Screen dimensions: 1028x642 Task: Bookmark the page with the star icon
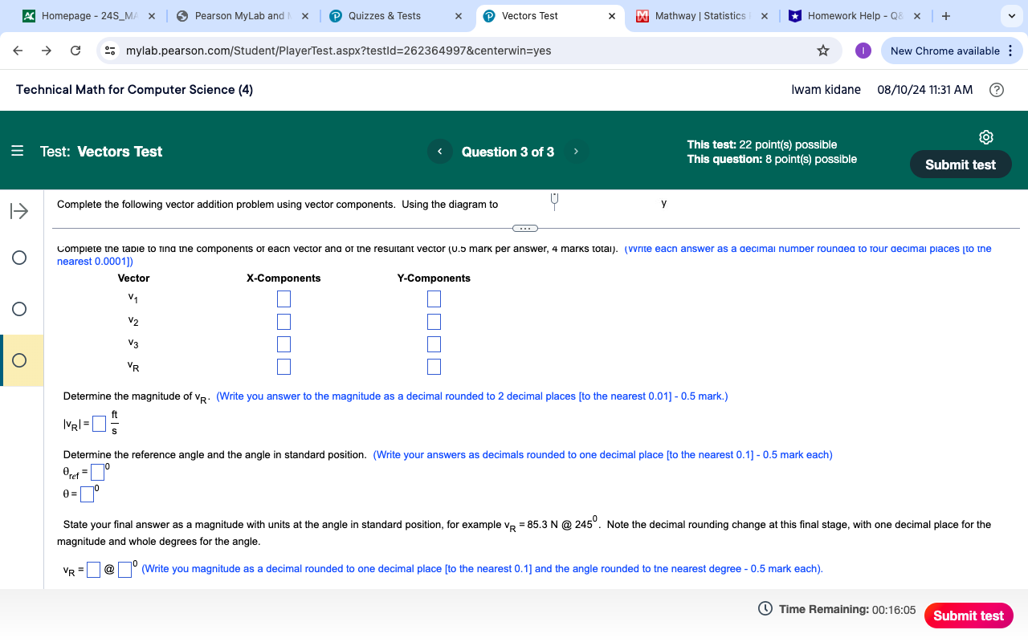pyautogui.click(x=822, y=50)
